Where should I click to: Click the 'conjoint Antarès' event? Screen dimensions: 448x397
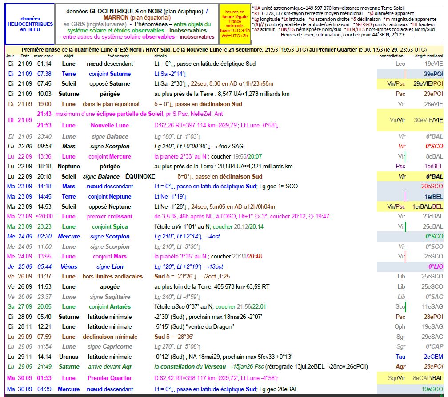[109, 306]
